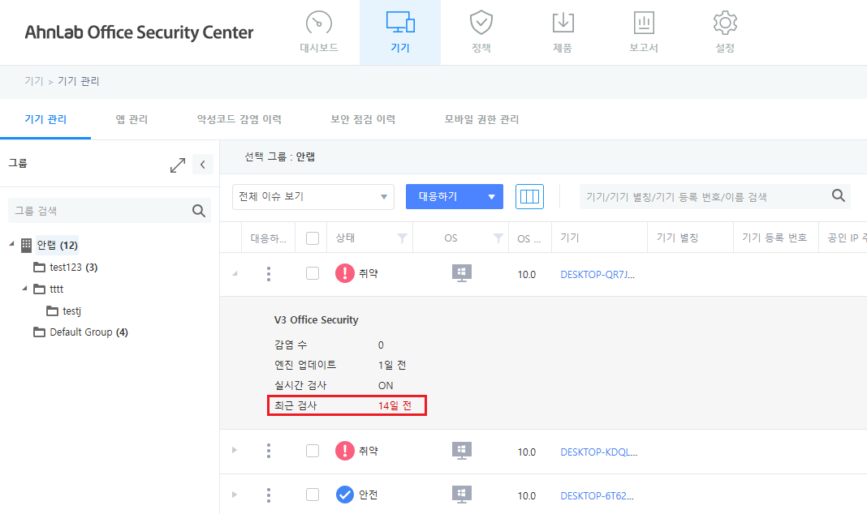Check the box for DESKTOP-QR7J row
Screen dimensions: 867x514
(313, 273)
